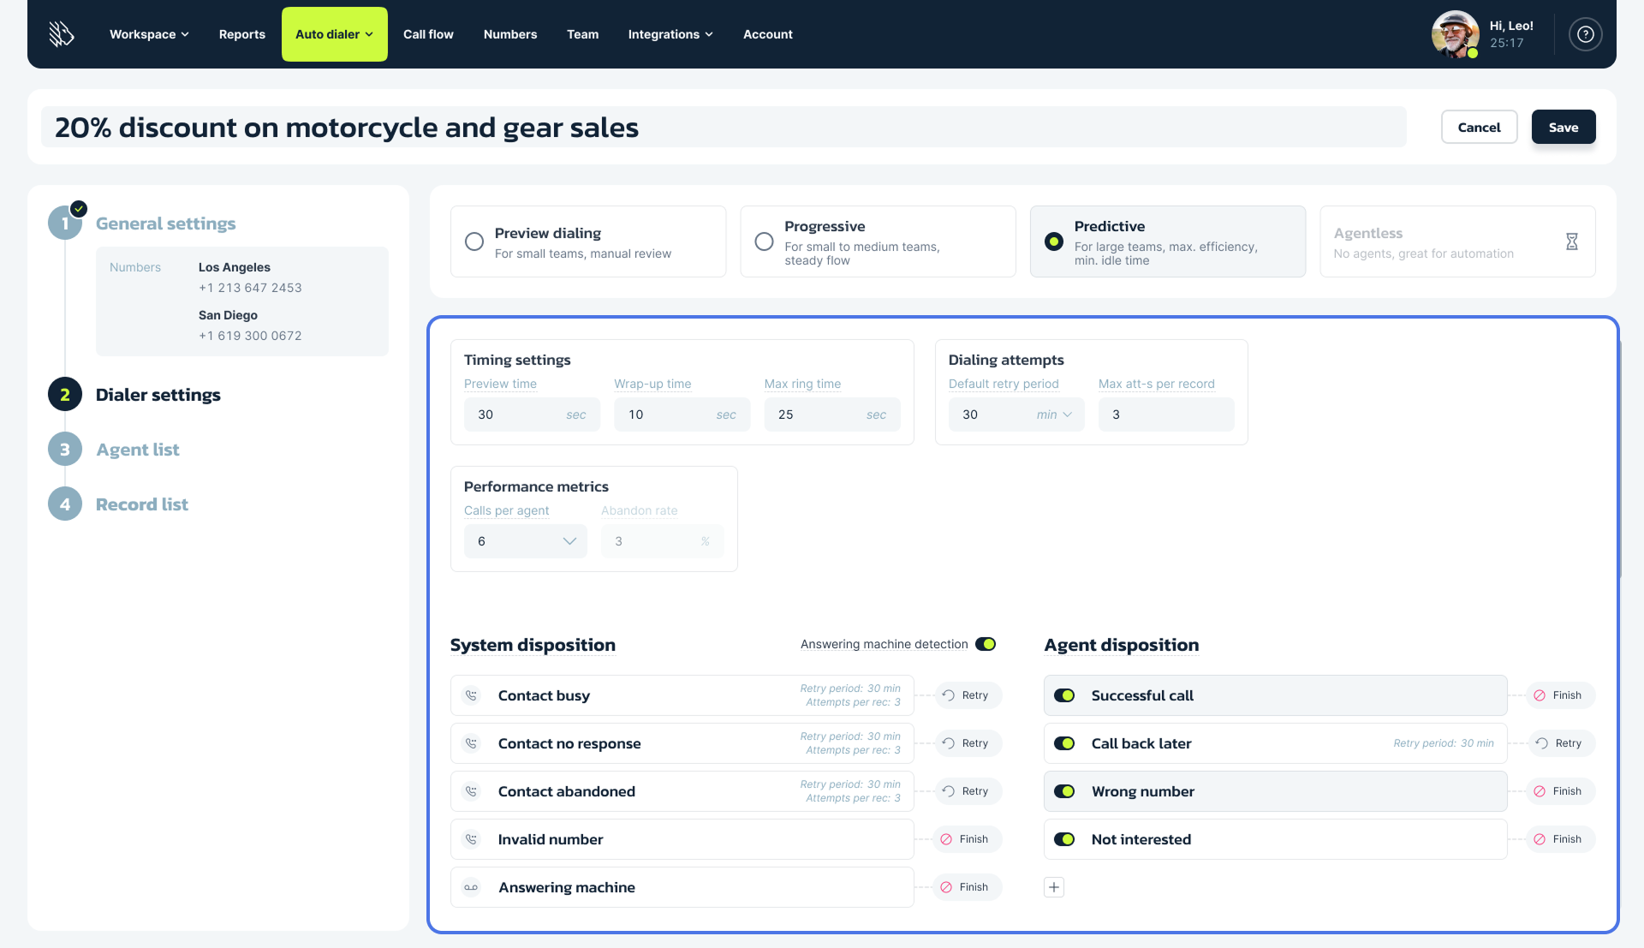
Task: Click the phone icon beside Contact busy
Action: pyautogui.click(x=471, y=695)
